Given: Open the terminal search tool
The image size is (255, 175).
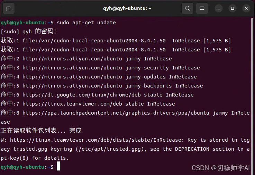Looking at the screenshot, I should [x=187, y=8].
